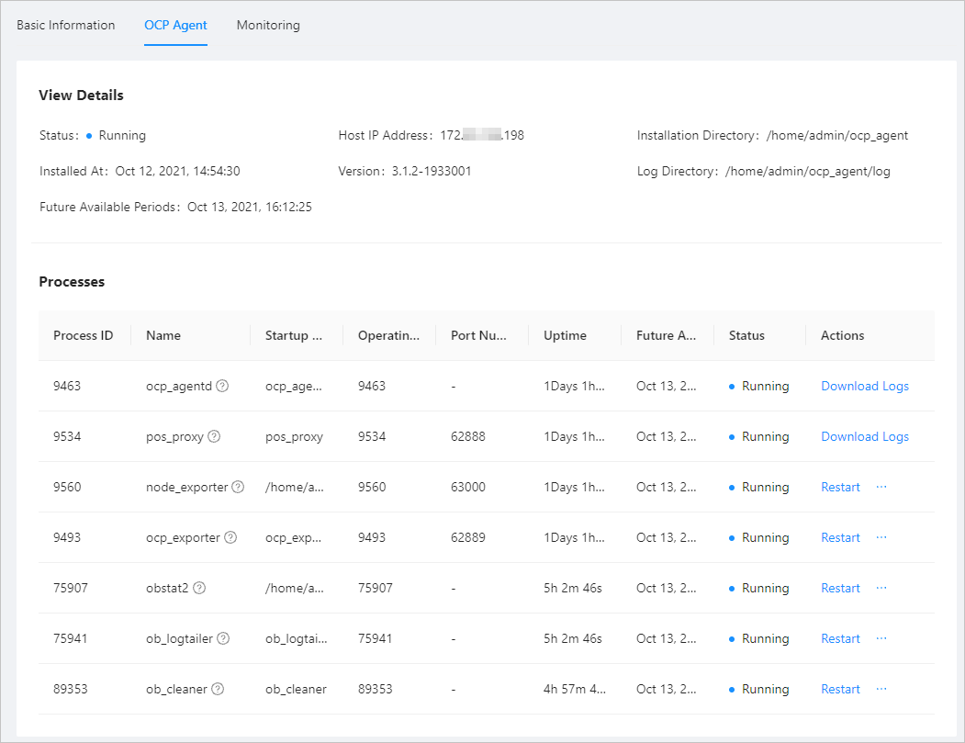Click the Uptime column header
The image size is (965, 743).
click(x=565, y=335)
